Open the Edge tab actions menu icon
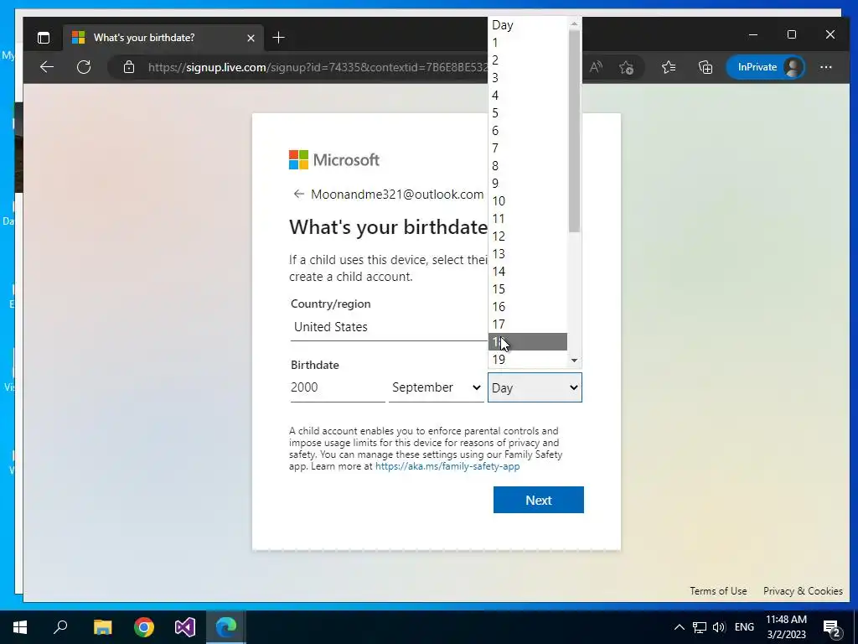This screenshot has height=644, width=858. click(44, 37)
